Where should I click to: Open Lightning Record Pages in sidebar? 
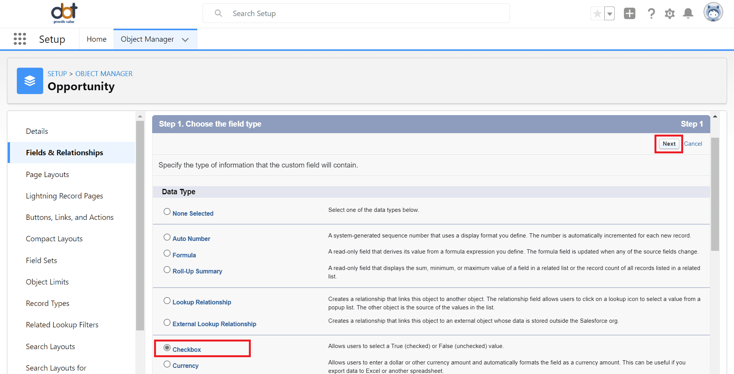click(x=65, y=196)
